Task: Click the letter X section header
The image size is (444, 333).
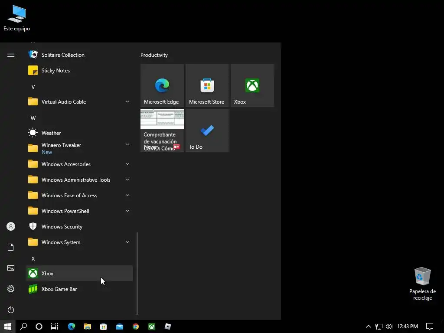Action: click(33, 258)
